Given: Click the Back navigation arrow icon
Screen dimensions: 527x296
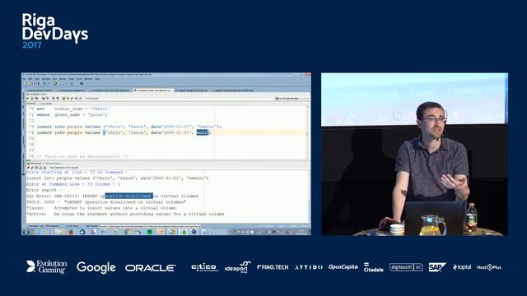Looking at the screenshot, I should pos(44,84).
